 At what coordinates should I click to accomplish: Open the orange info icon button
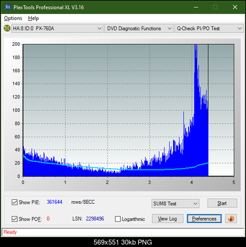(x=231, y=219)
